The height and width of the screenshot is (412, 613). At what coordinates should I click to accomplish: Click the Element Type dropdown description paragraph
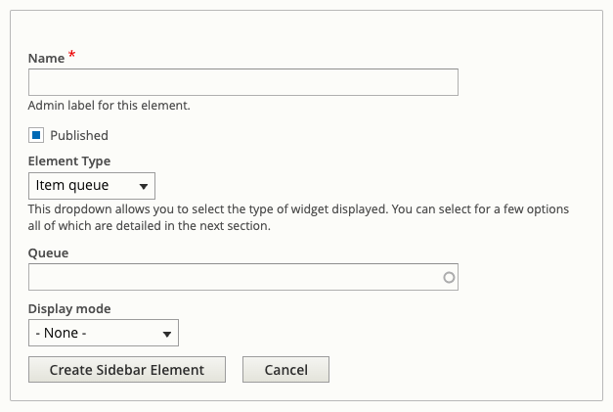tap(298, 217)
